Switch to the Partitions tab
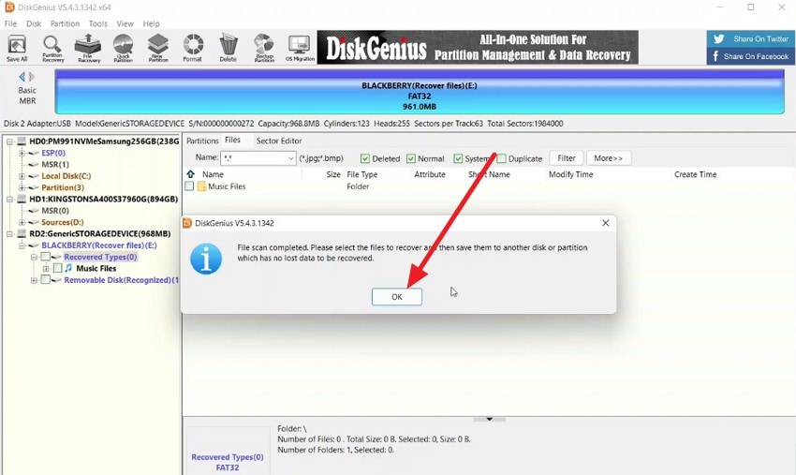796x475 pixels. click(202, 141)
